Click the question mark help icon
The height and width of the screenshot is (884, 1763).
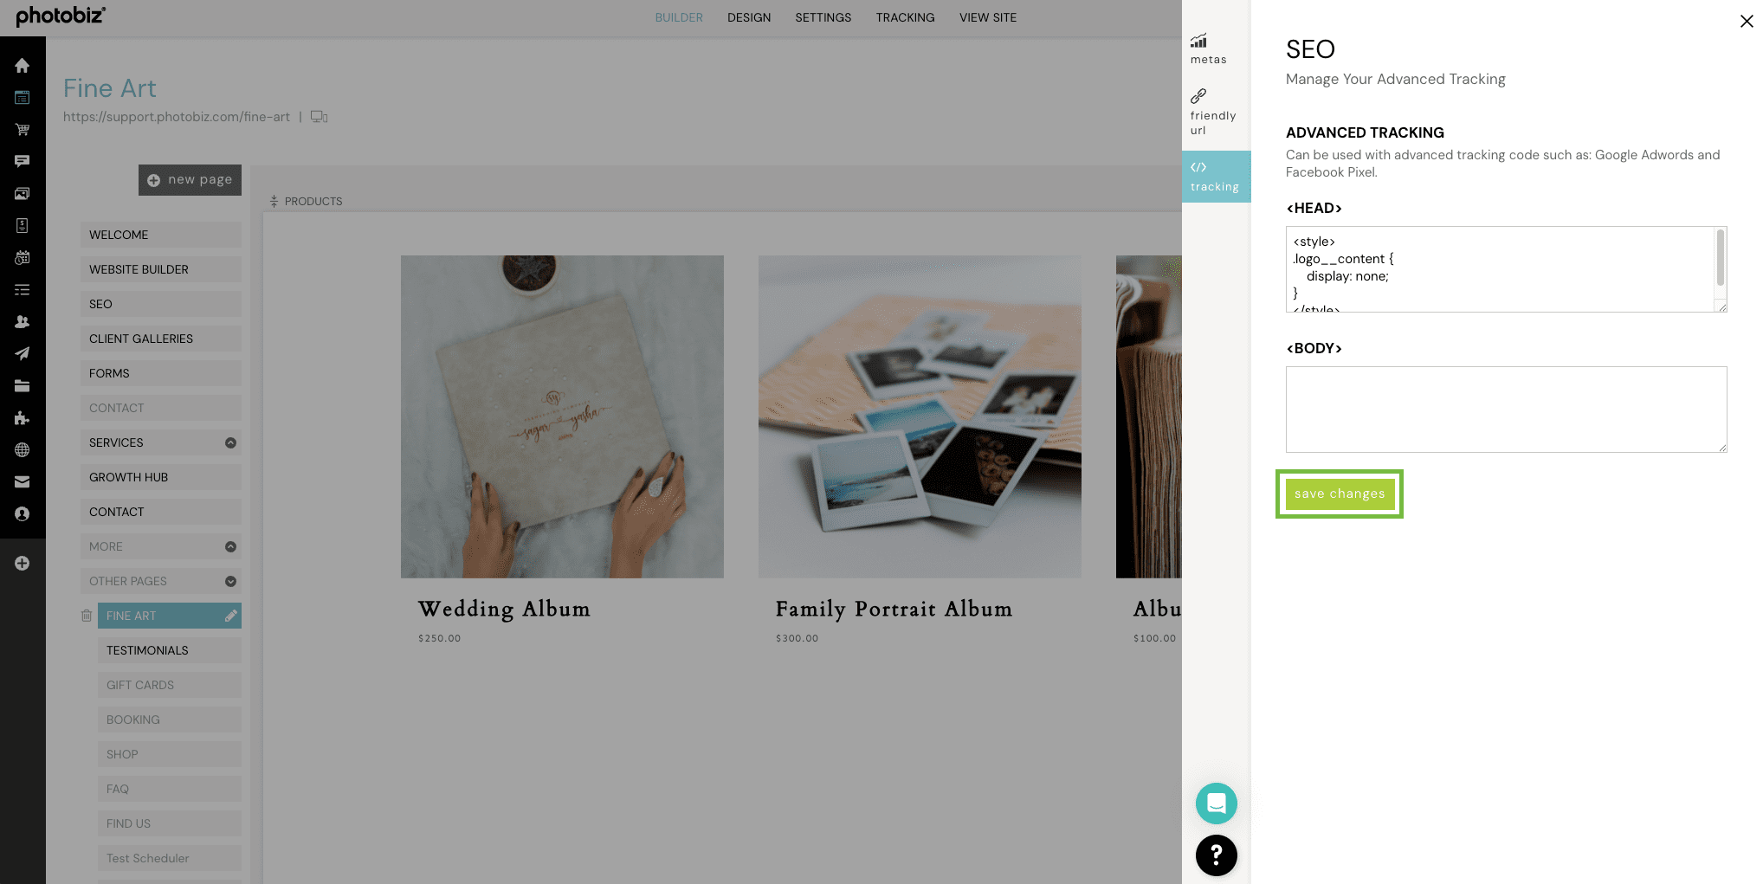click(x=1217, y=855)
